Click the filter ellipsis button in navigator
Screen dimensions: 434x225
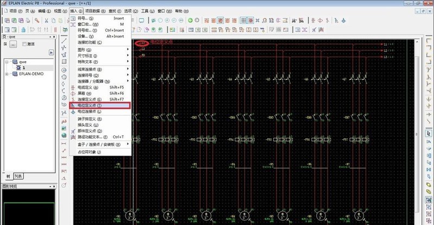pyautogui.click(x=13, y=44)
